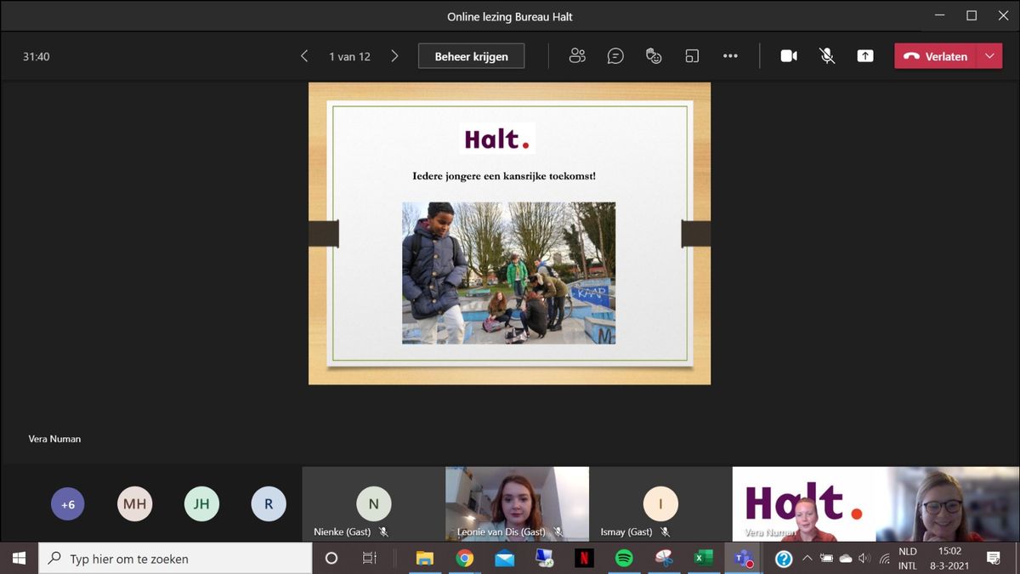The height and width of the screenshot is (574, 1020).
Task: Select the MH participant avatar
Action: point(134,503)
